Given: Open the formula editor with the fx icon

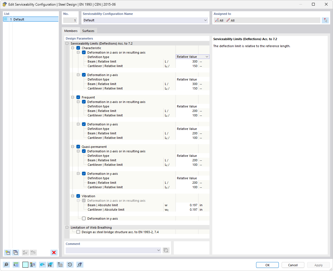Looking at the screenshot, I should (x=80, y=265).
